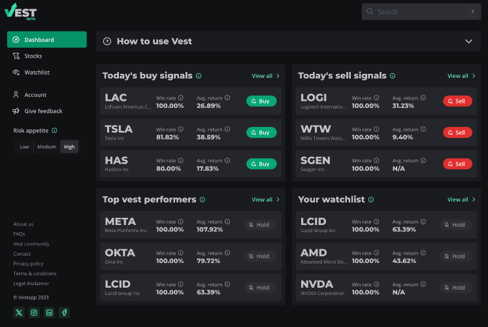Screen dimensions: 488x327
Task: Click info icon beside Today's sell signals
Action: pos(393,76)
